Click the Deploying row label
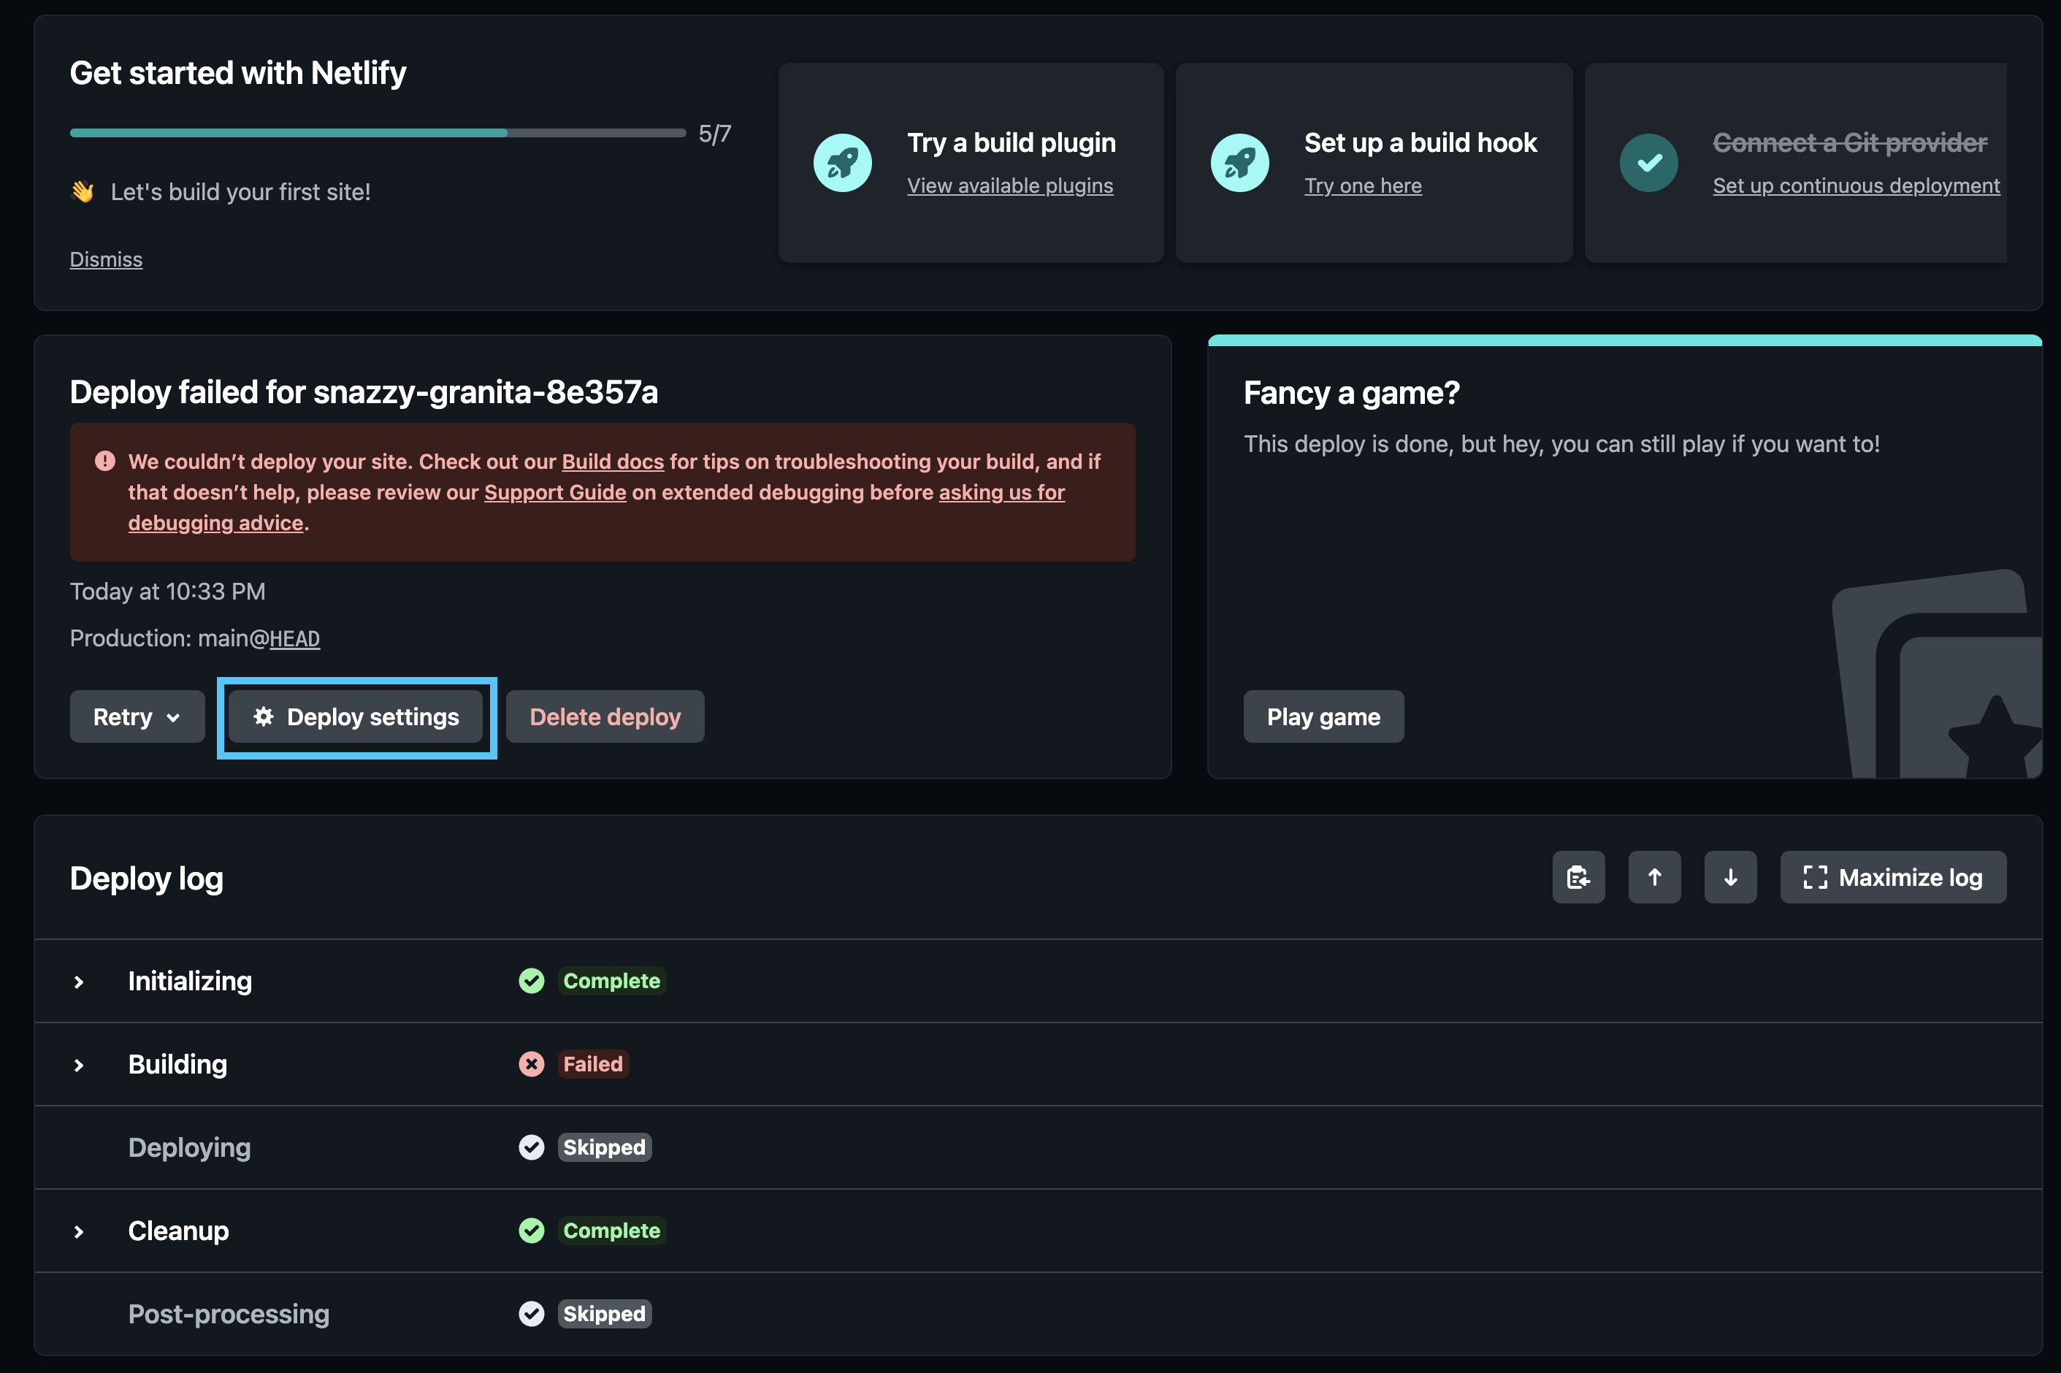This screenshot has height=1373, width=2061. [189, 1147]
